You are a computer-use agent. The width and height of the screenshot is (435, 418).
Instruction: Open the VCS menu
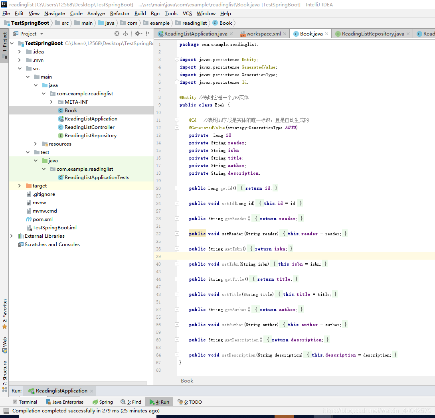tap(187, 13)
